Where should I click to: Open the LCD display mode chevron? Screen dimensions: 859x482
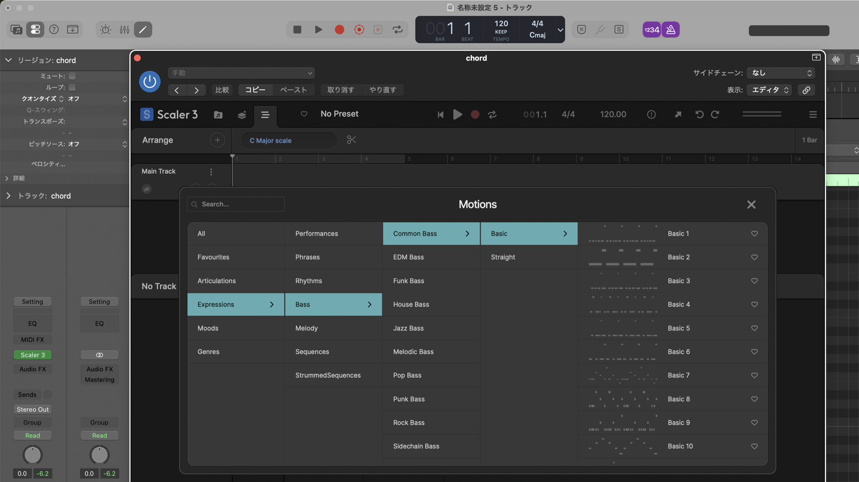(x=560, y=30)
